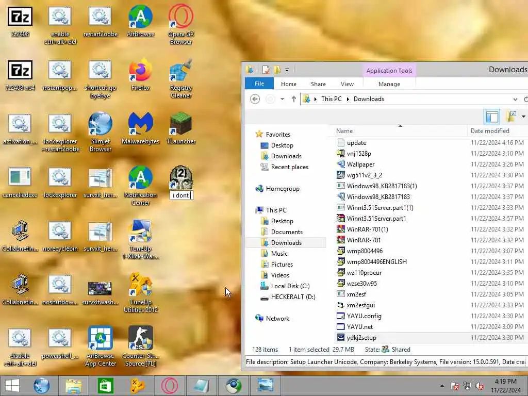Viewport: 528px width, 396px height.
Task: Select the restart2oobe desktop icon
Action: pyautogui.click(x=101, y=22)
